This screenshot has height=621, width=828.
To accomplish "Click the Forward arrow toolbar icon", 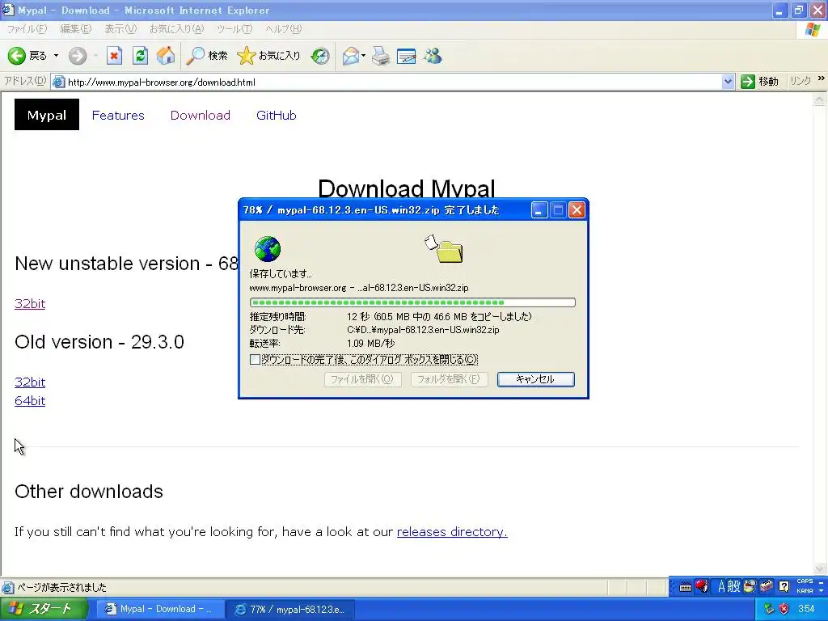I will pyautogui.click(x=78, y=56).
